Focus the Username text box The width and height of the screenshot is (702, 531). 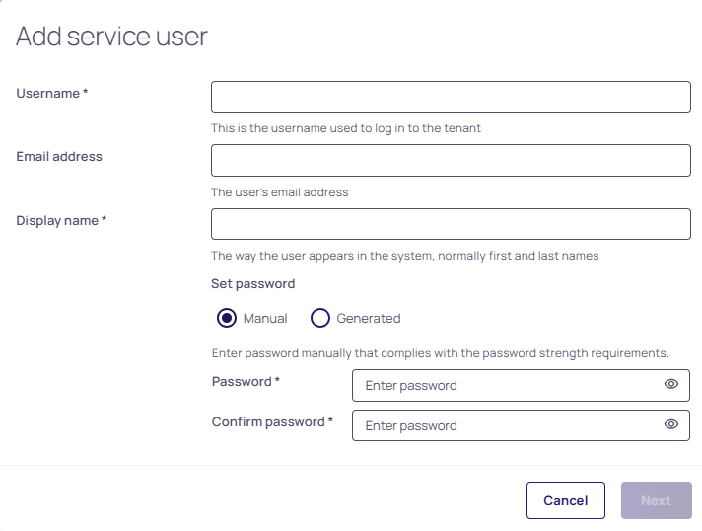(x=451, y=97)
